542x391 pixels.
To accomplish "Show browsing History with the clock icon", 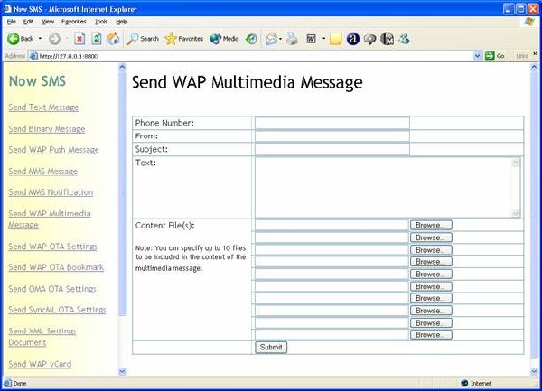I will [251, 39].
